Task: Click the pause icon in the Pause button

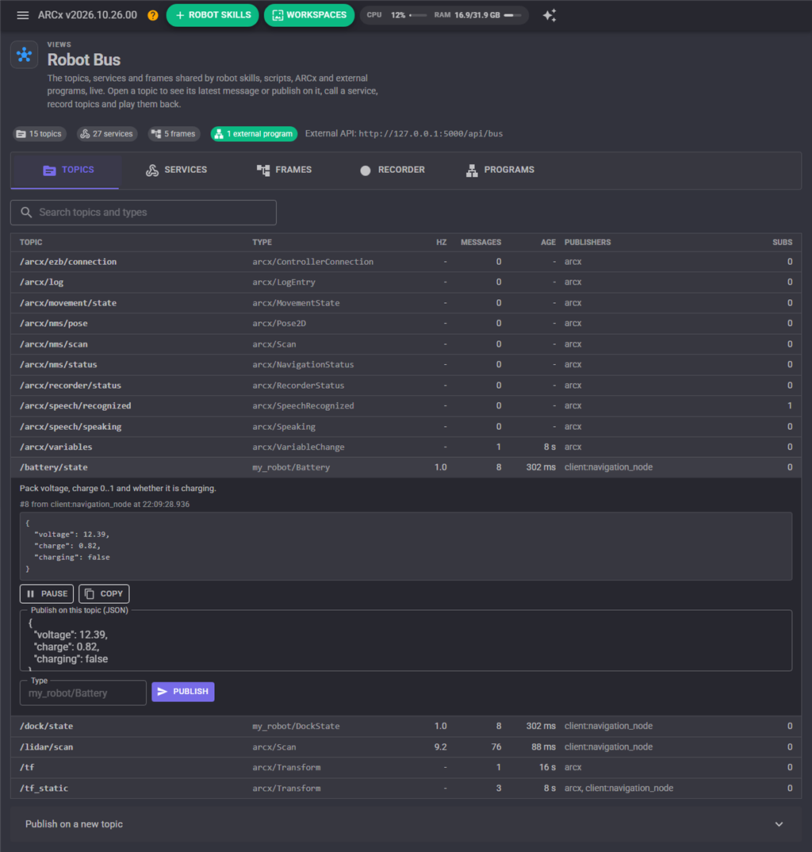Action: click(30, 594)
